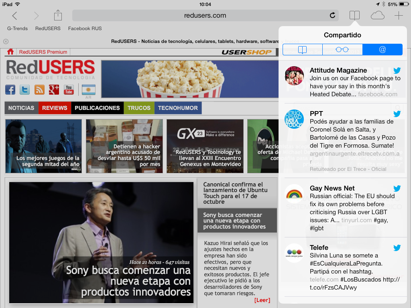Tap the Telefe logo avatar
This screenshot has width=411, height=308.
click(294, 253)
